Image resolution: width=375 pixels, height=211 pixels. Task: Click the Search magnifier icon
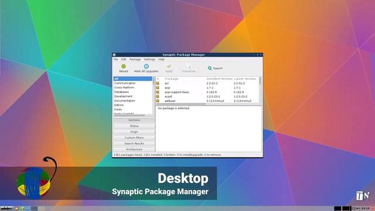click(210, 68)
